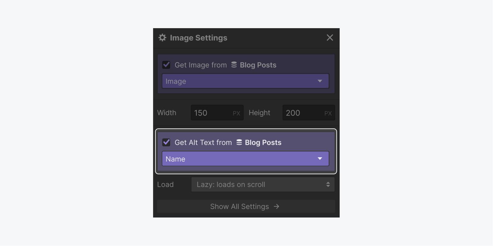Image resolution: width=493 pixels, height=246 pixels.
Task: Click the stepper arrows on the Load field
Action: pyautogui.click(x=328, y=184)
